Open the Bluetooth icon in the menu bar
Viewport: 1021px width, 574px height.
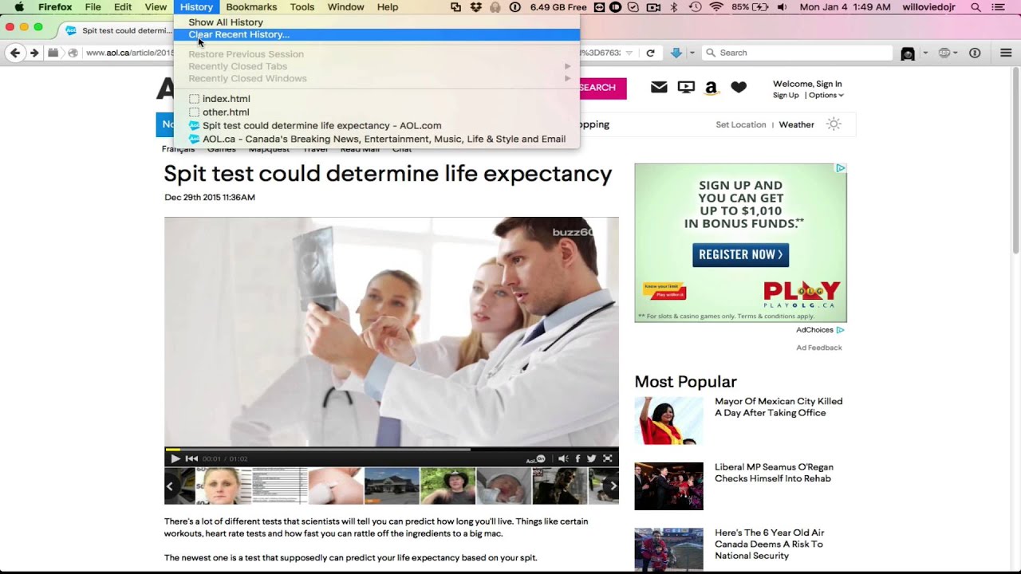pyautogui.click(x=674, y=7)
